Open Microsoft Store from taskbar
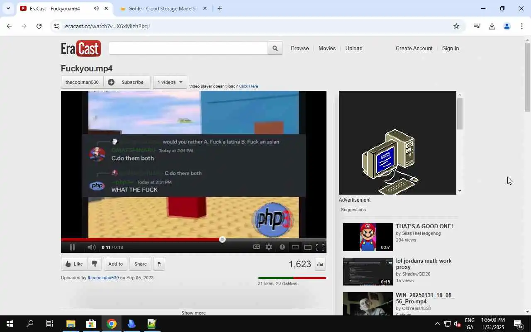The height and width of the screenshot is (332, 531). (x=91, y=324)
